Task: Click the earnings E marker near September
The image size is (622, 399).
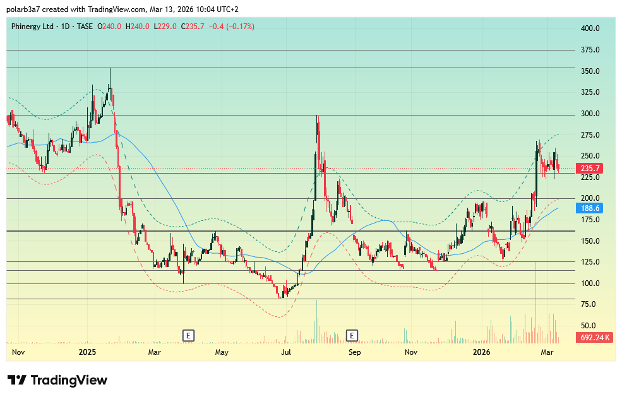Action: coord(352,336)
